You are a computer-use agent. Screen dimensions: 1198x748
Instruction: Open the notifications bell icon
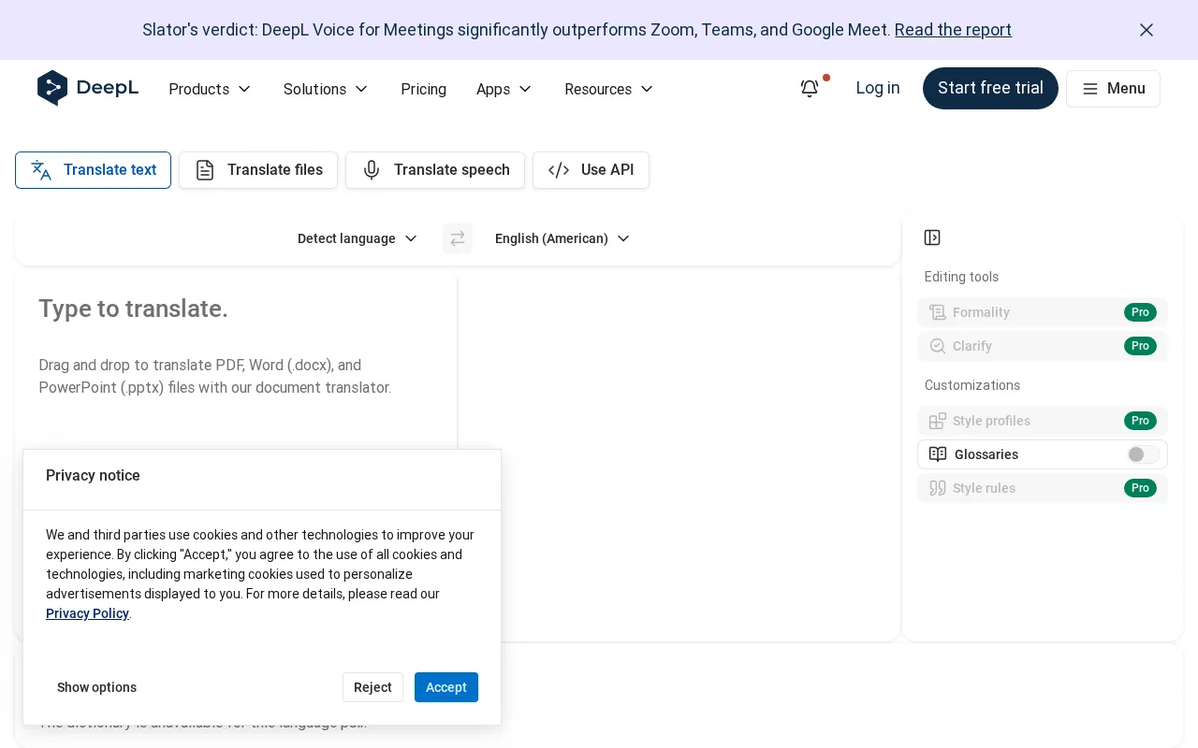(x=810, y=88)
